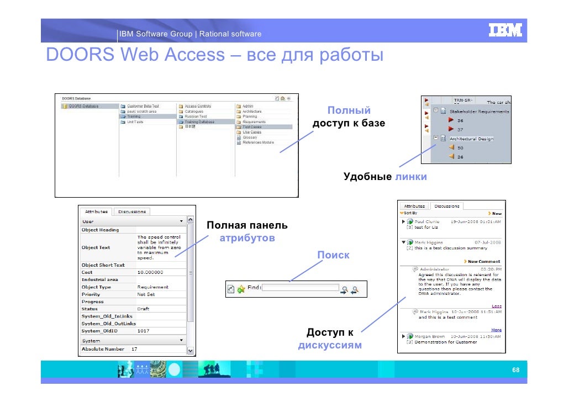Click the find next magnifier icon
Screen dimensions: 569x402
point(344,290)
